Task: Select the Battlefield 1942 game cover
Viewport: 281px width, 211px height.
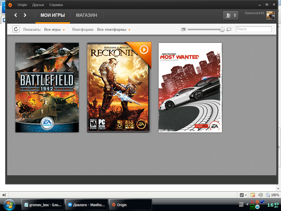Action: [47, 87]
